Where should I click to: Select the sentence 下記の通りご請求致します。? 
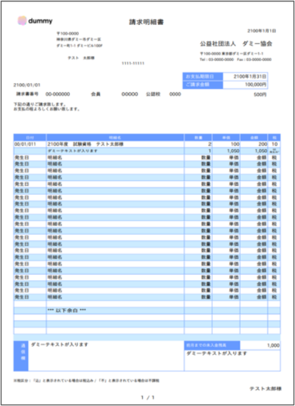coord(40,104)
